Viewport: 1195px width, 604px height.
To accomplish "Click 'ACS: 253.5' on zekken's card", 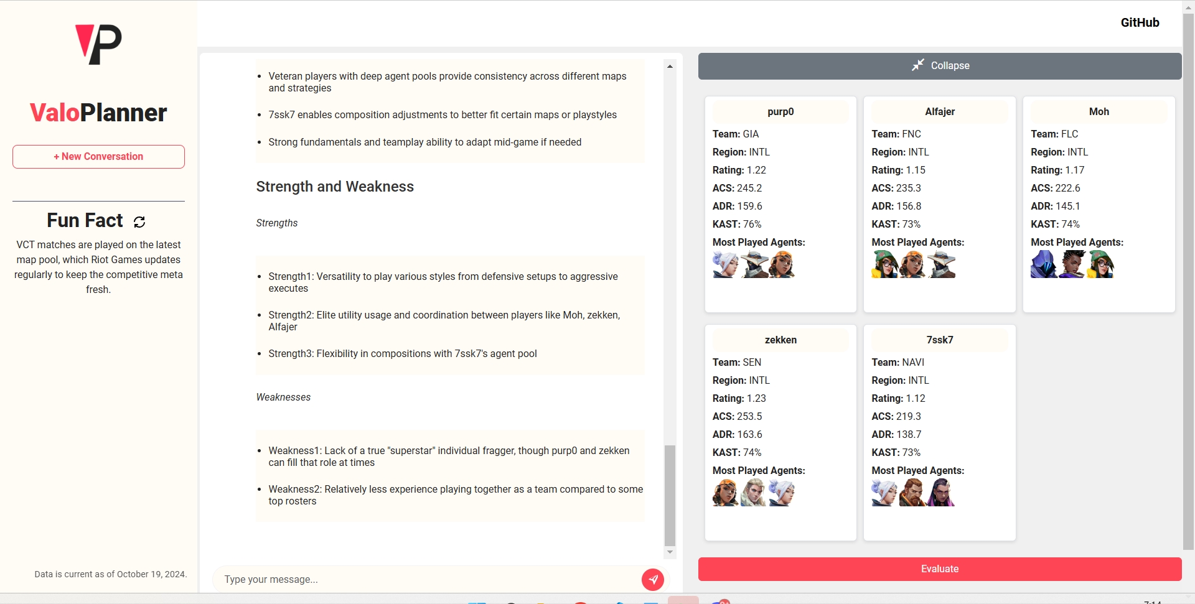I will pyautogui.click(x=738, y=416).
